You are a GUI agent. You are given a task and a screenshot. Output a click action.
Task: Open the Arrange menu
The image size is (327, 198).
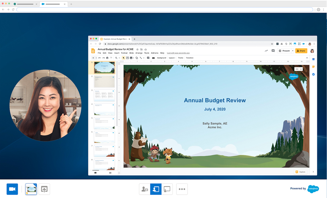(139, 53)
